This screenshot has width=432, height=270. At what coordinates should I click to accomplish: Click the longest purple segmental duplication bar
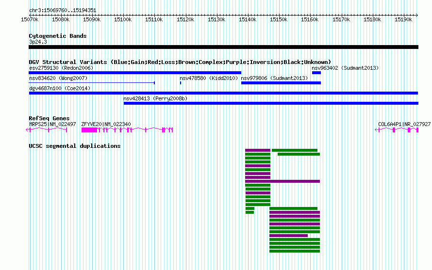point(282,181)
